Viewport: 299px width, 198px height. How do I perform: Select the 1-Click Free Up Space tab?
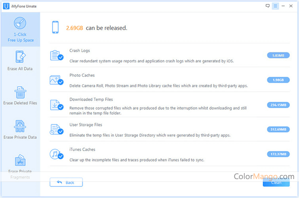[20, 30]
